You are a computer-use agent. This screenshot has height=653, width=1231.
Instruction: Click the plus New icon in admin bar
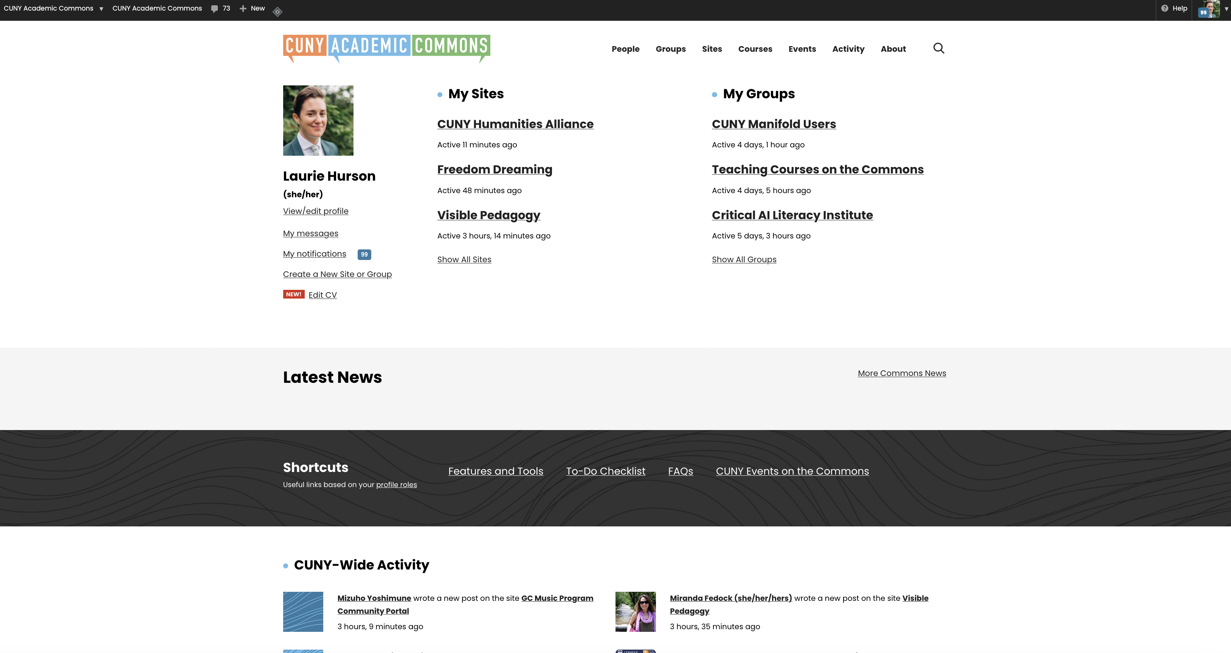243,9
